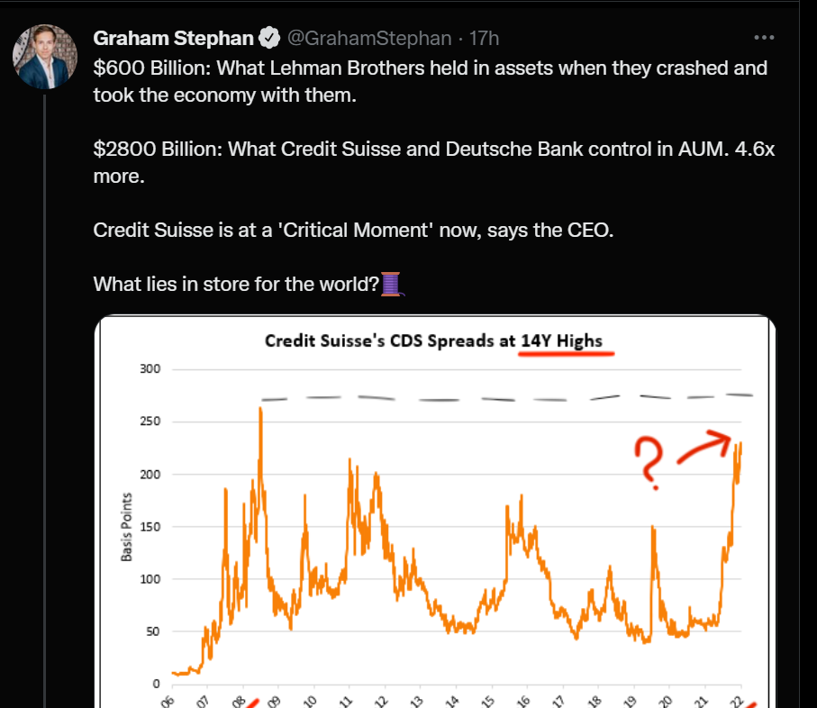The image size is (817, 708).
Task: Open the three-dot more options menu
Action: (x=764, y=38)
